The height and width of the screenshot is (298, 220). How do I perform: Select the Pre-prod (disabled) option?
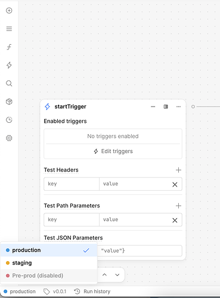point(49,275)
